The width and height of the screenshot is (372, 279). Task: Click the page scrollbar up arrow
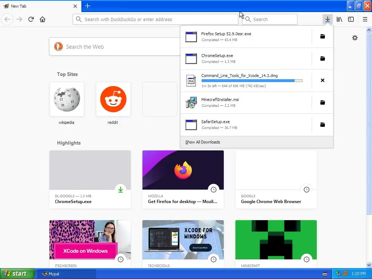click(x=369, y=30)
